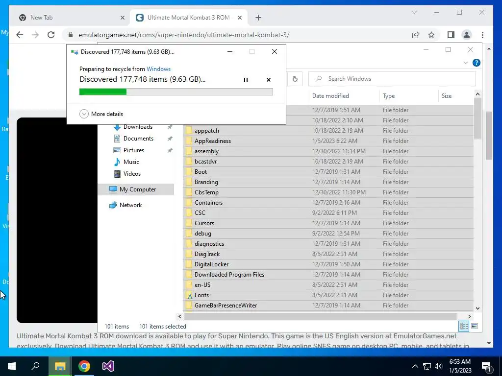Open Chrome tab search dropdown
Viewport: 502px width, 376px height.
414,12
